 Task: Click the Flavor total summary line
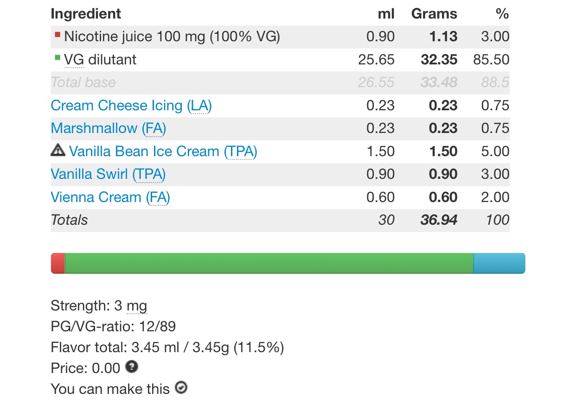coord(167,347)
